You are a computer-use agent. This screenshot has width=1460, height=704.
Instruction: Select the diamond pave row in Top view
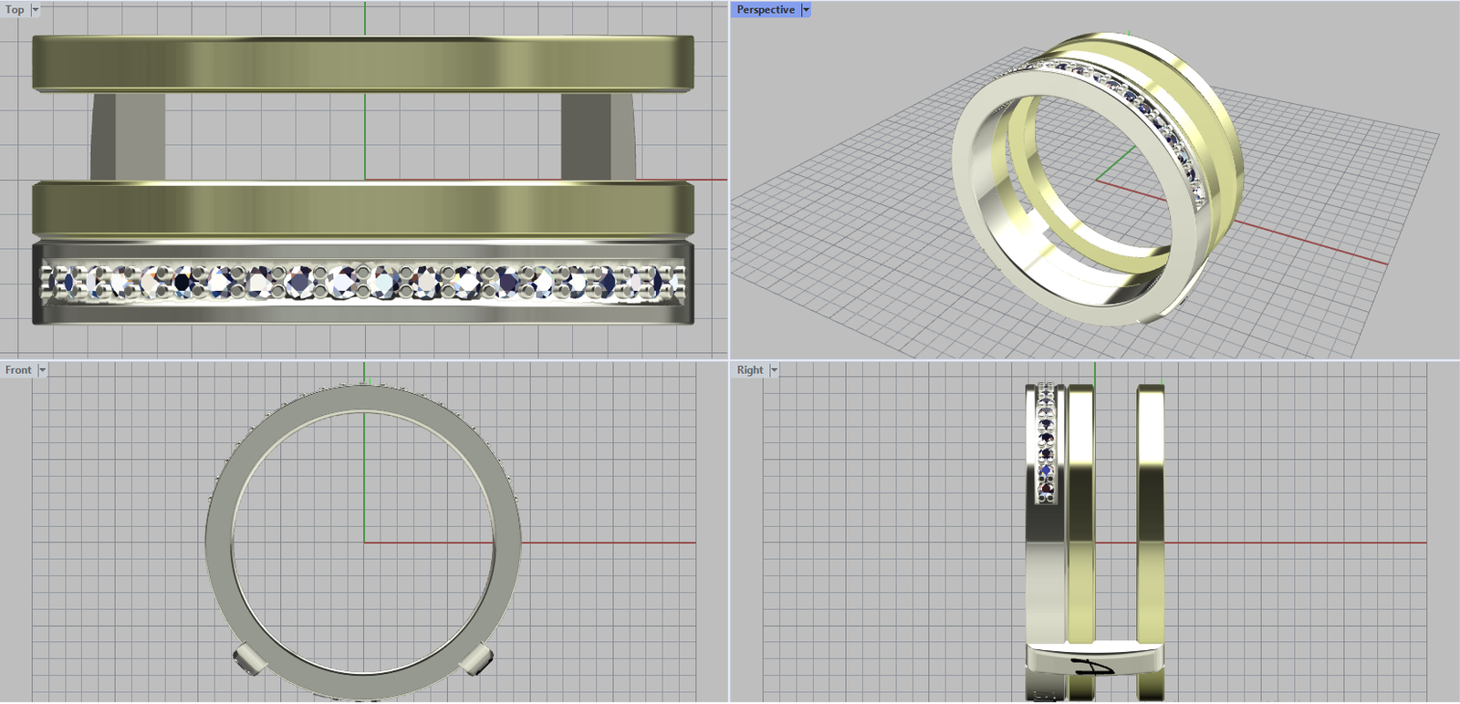(363, 282)
